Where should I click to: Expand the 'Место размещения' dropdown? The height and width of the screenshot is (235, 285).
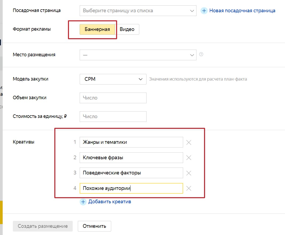click(x=138, y=55)
